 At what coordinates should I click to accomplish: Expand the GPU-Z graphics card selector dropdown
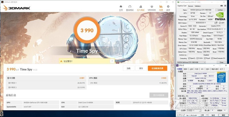204,62
